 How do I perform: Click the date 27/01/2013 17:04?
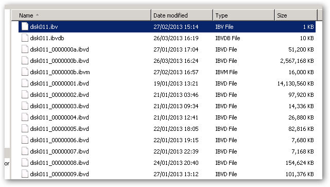(176, 49)
